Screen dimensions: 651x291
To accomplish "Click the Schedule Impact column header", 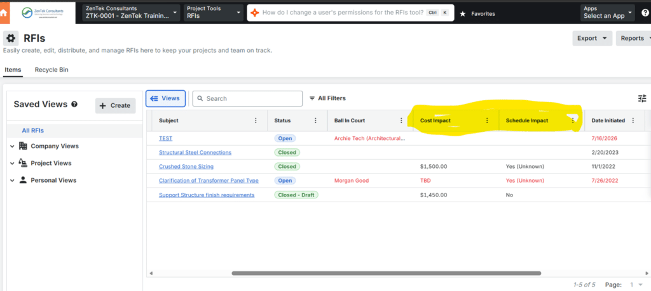I will [527, 120].
